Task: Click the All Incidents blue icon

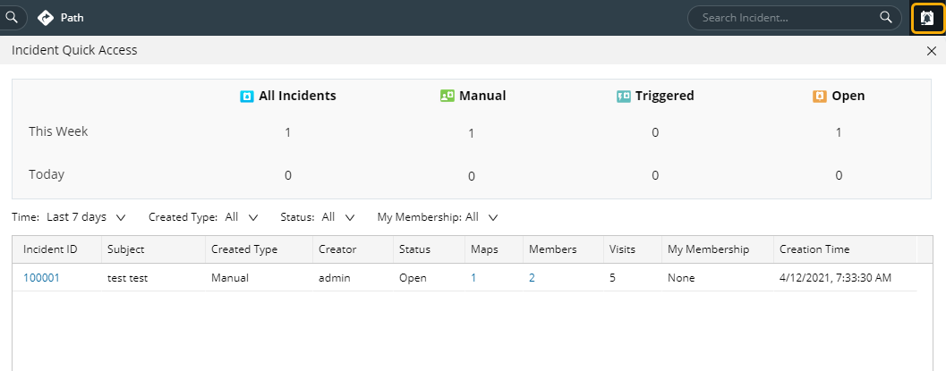Action: 247,96
